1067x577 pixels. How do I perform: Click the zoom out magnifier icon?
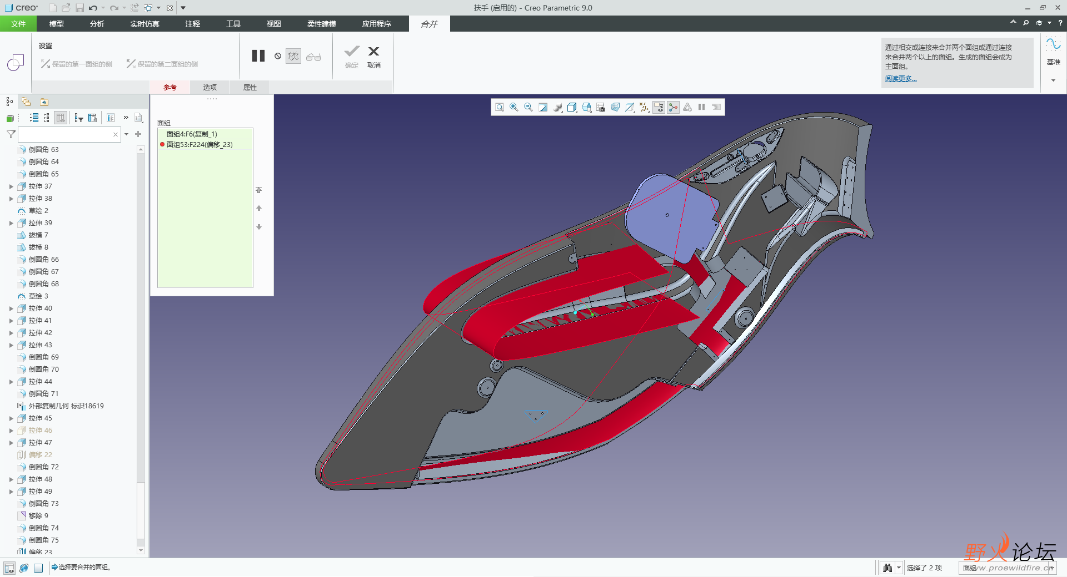[528, 107]
